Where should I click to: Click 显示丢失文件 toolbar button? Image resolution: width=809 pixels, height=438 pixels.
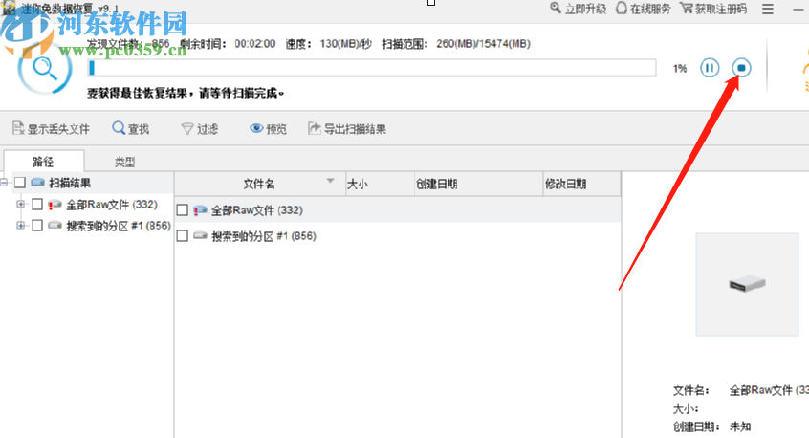pyautogui.click(x=51, y=128)
